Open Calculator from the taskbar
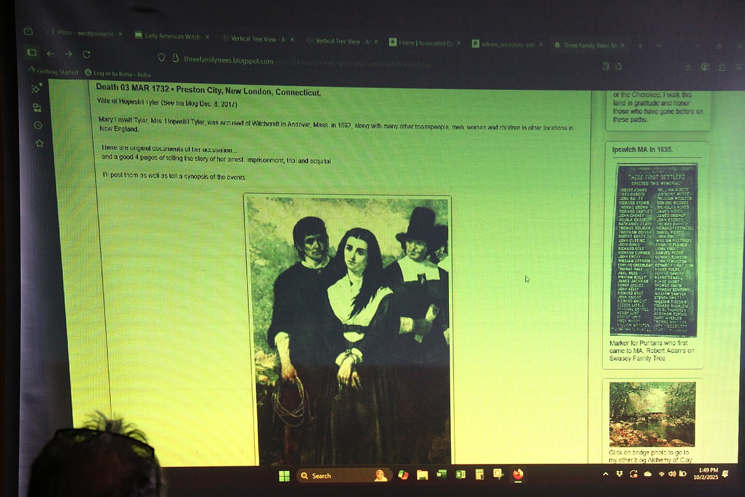 pos(479,475)
